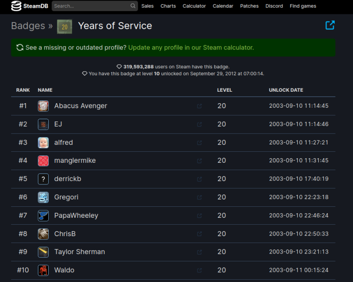Click alfred's baby face avatar
353x282 pixels.
[x=43, y=143]
